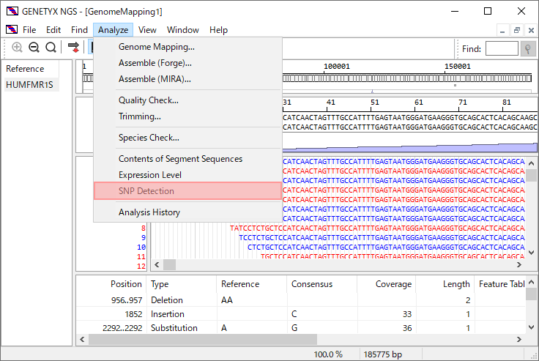Click the zoom reset magnifier icon
Image resolution: width=539 pixels, height=361 pixels.
pyautogui.click(x=51, y=47)
